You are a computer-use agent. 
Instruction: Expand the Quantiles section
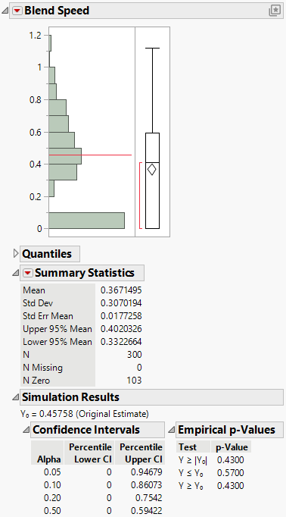coord(15,253)
